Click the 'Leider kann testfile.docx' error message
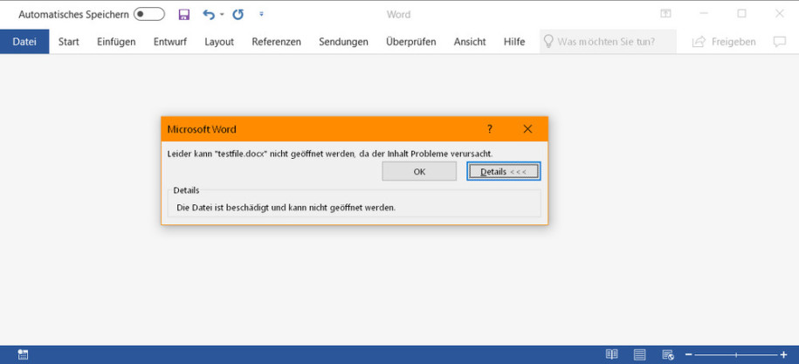799x364 pixels. [x=330, y=153]
